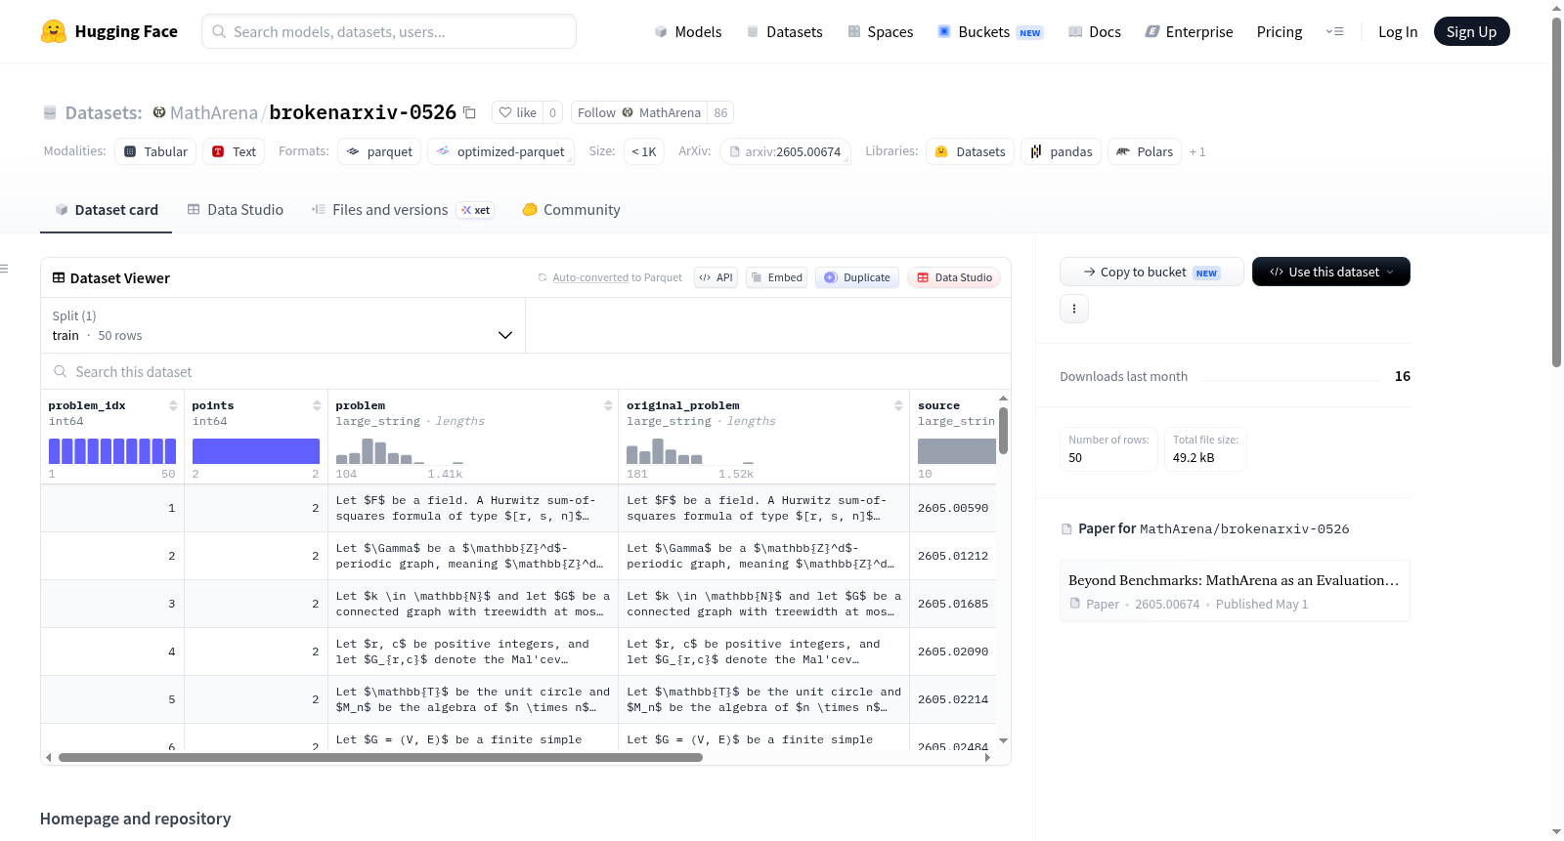Image resolution: width=1564 pixels, height=841 pixels.
Task: Select the Polars library tag
Action: coord(1145,151)
